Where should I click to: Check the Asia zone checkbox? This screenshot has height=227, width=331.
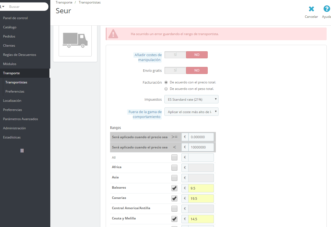tap(174, 178)
